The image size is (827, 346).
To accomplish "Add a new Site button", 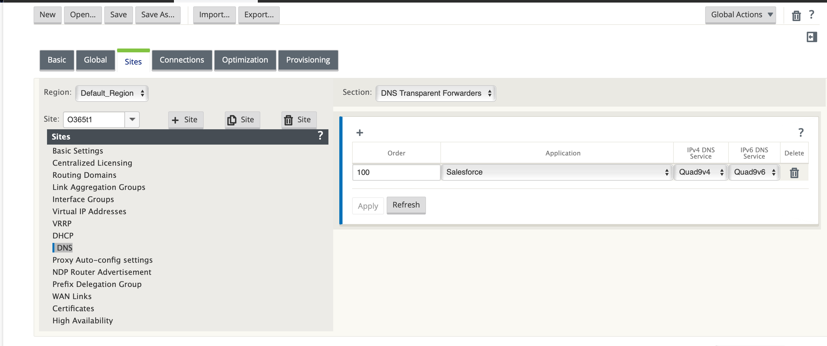I will pos(185,120).
